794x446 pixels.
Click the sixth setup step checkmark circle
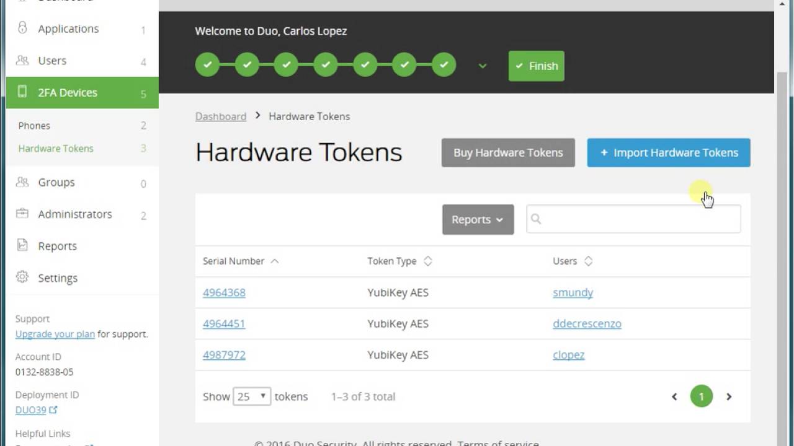tap(404, 64)
